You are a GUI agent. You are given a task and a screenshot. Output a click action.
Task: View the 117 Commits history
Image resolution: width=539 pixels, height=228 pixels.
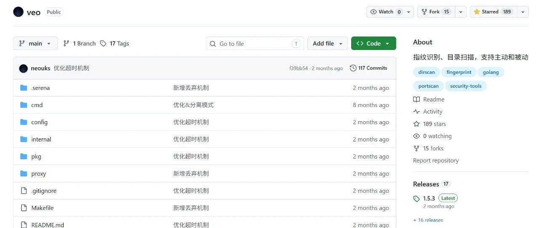(x=368, y=68)
